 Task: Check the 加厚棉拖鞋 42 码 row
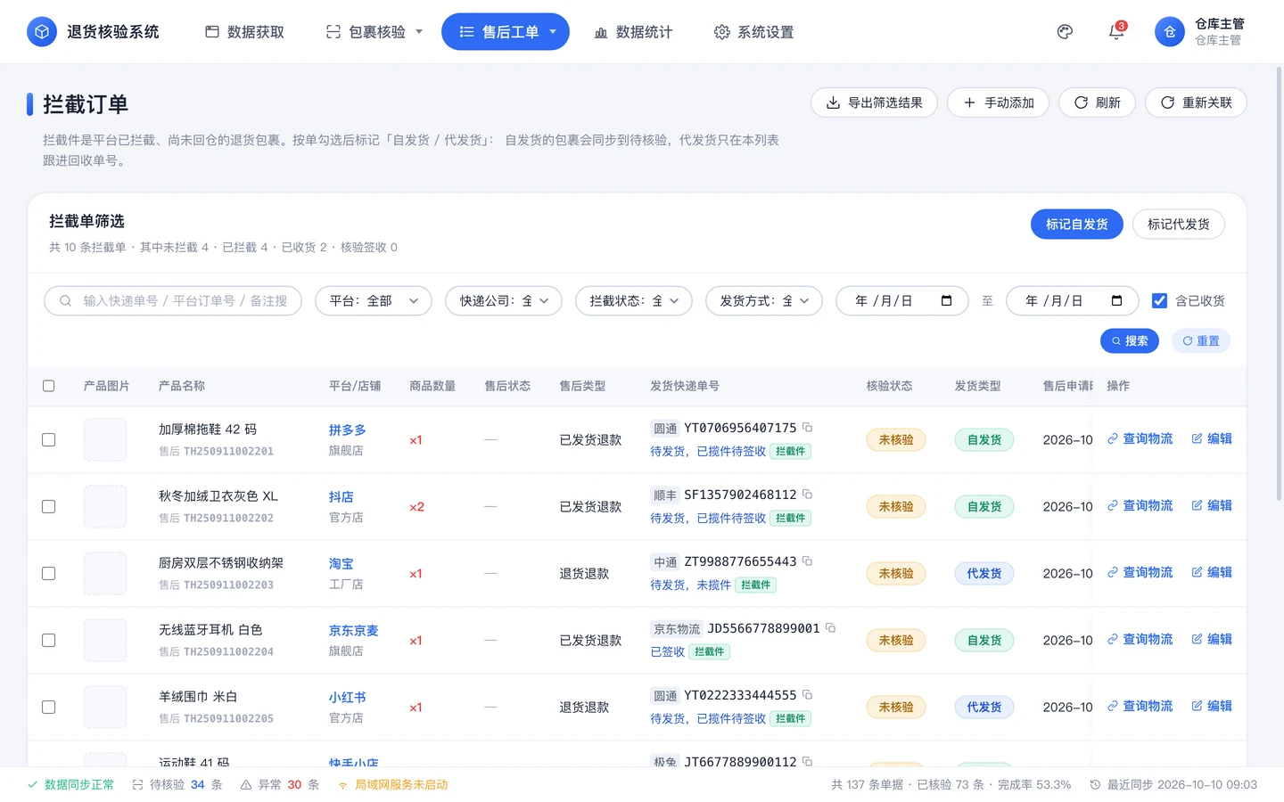point(49,440)
